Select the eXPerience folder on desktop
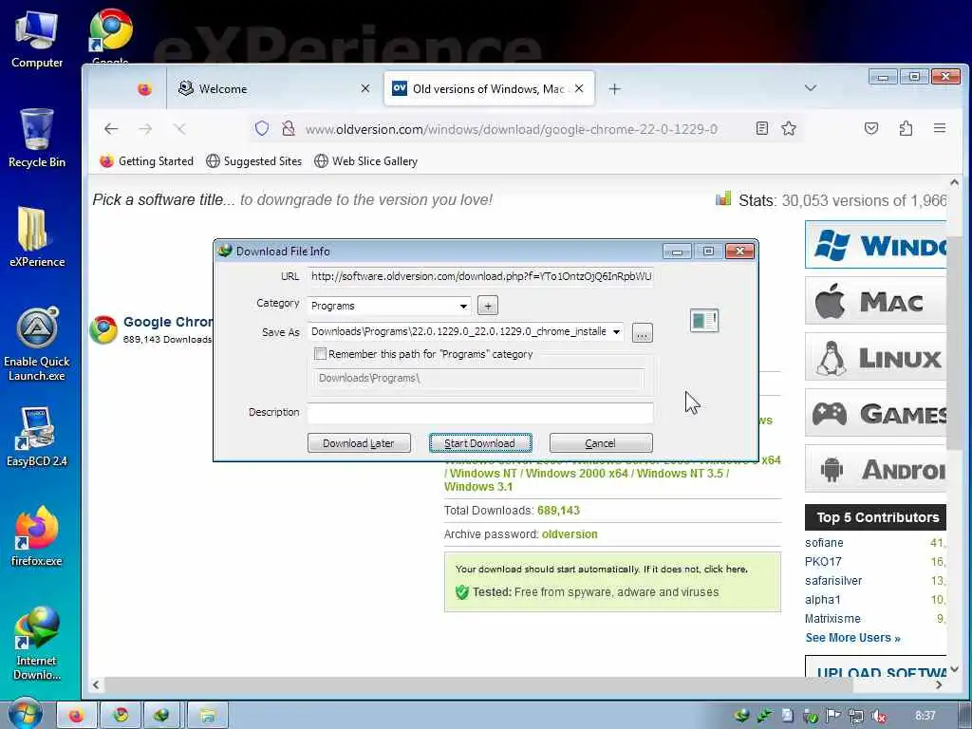The image size is (972, 729). click(37, 236)
